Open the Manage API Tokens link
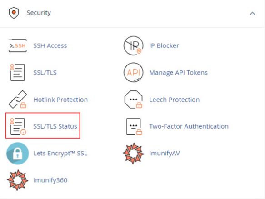 point(179,73)
